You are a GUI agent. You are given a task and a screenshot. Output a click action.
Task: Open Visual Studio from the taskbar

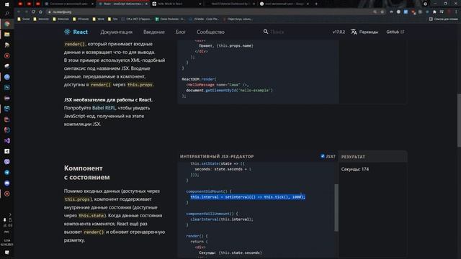6,141
